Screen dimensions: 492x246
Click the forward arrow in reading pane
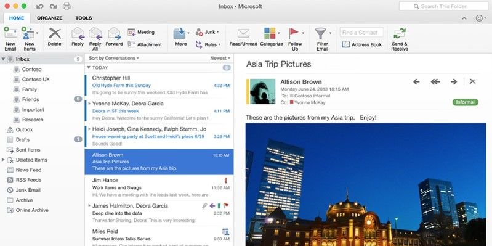pos(454,81)
